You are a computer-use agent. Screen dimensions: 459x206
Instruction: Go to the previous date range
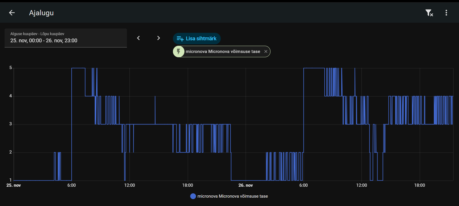click(138, 38)
